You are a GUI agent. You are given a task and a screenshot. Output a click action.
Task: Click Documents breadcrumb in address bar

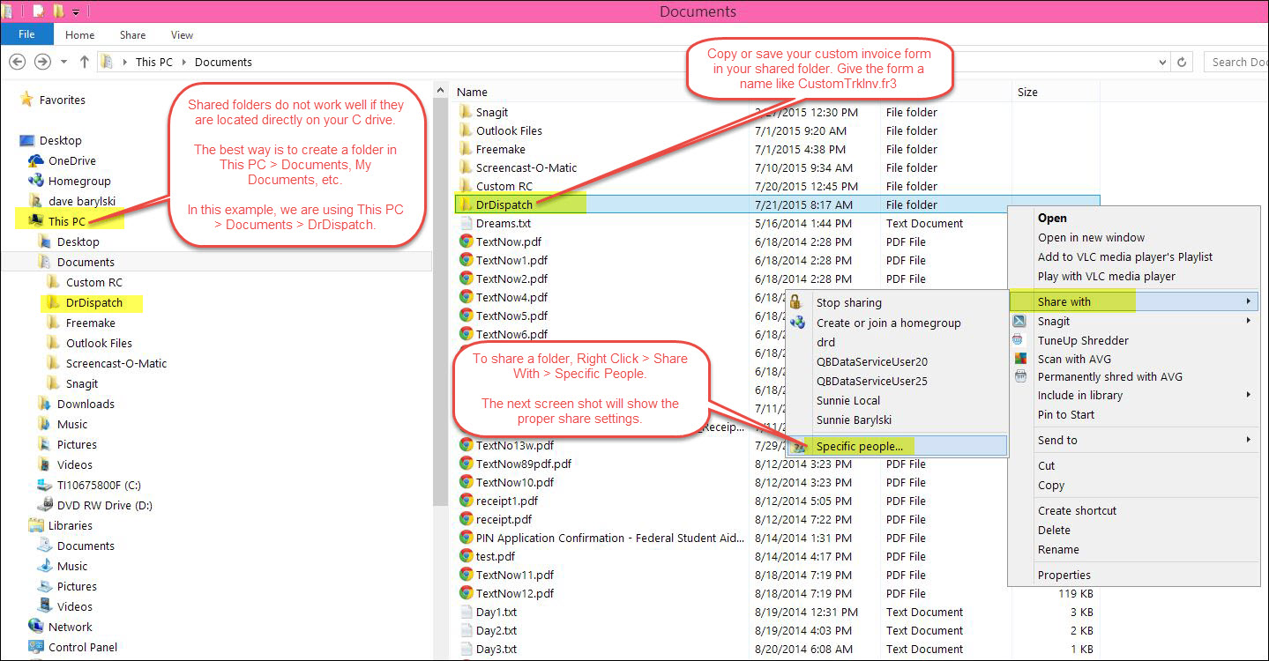223,62
